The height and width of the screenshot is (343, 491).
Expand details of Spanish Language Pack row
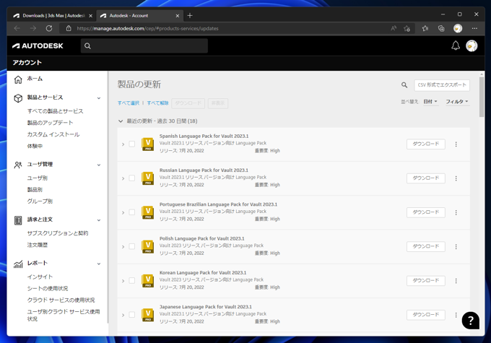coord(123,144)
